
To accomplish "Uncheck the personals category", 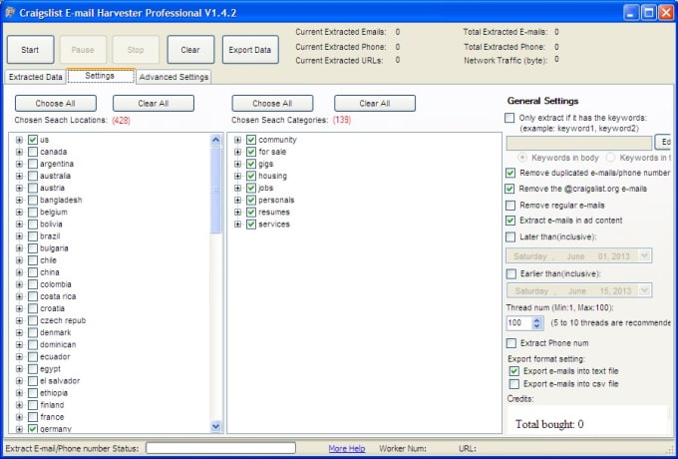I will (251, 201).
